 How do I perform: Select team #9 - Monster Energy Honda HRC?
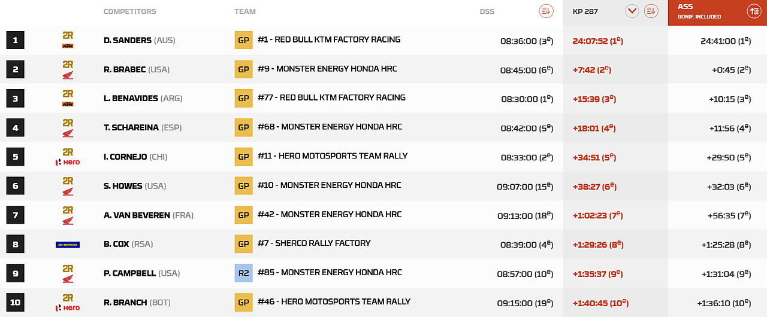tap(327, 69)
